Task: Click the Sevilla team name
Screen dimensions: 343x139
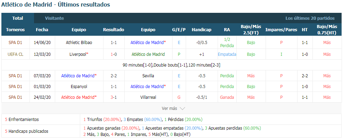Action: pyautogui.click(x=148, y=76)
